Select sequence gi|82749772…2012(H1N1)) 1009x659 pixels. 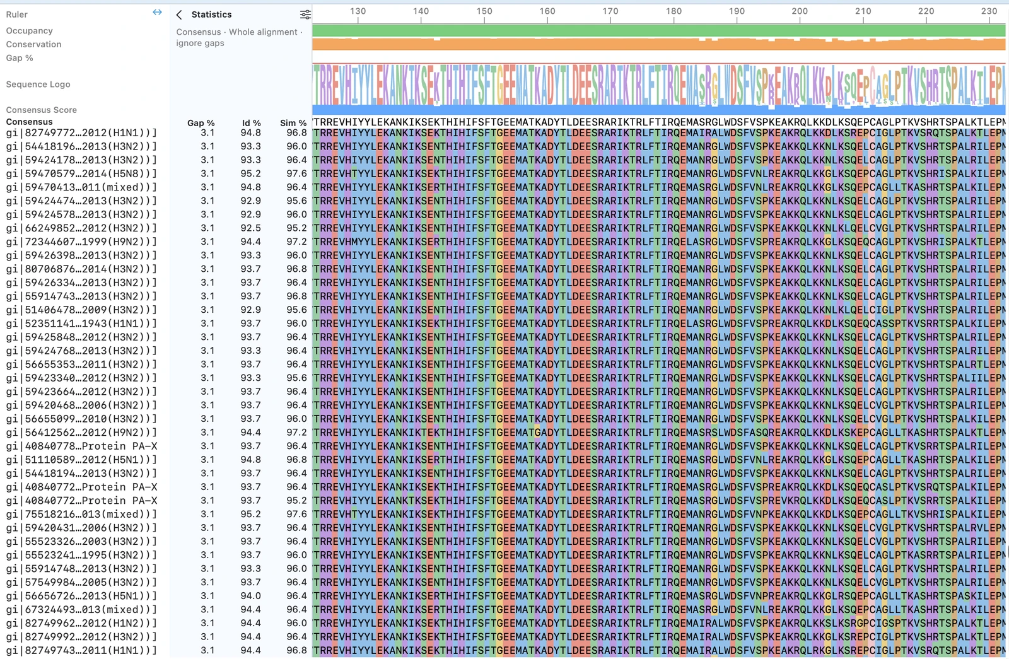pos(81,133)
